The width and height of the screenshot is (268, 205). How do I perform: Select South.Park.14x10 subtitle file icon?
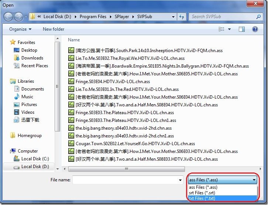71,51
